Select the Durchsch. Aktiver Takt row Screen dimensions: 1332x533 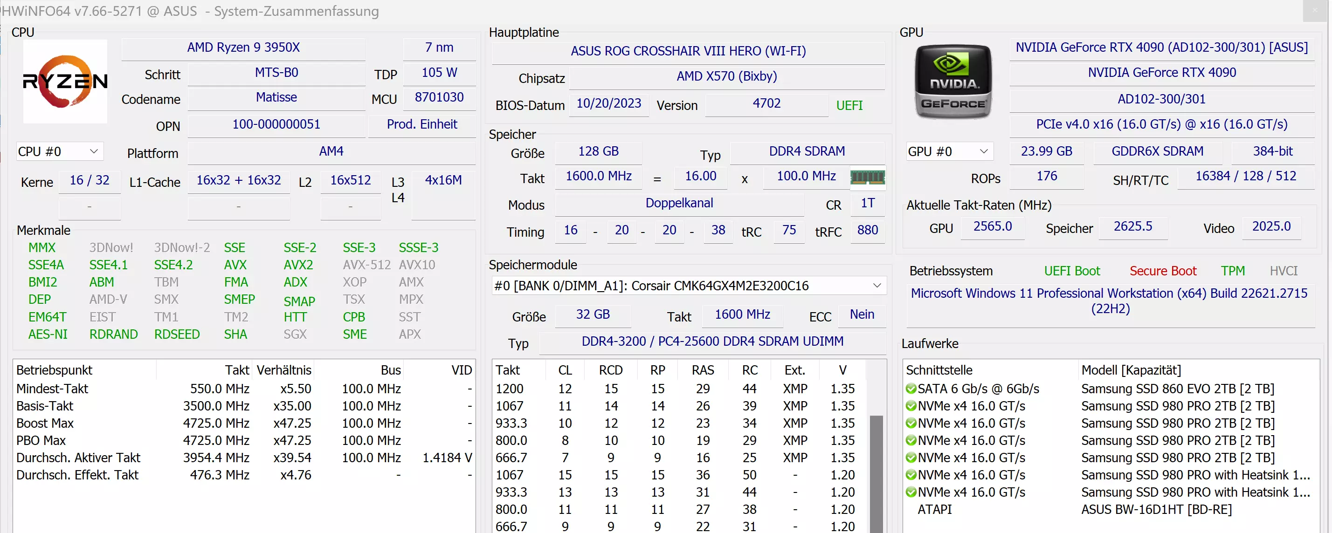pos(243,458)
